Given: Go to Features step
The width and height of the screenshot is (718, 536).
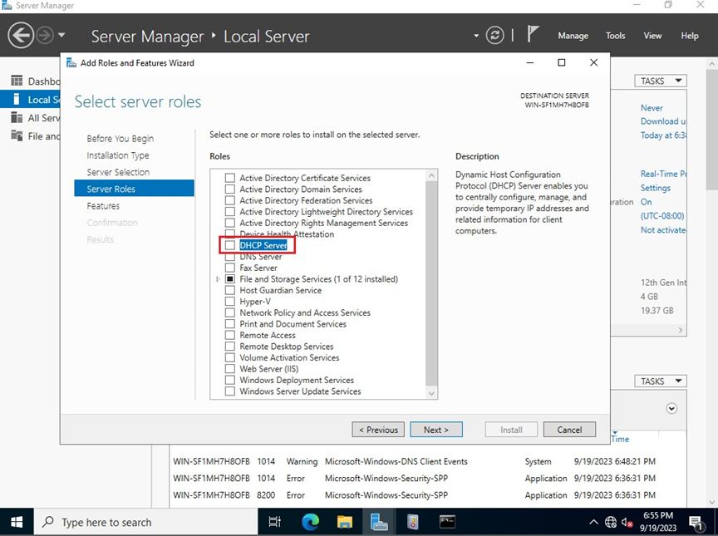Looking at the screenshot, I should (x=103, y=206).
